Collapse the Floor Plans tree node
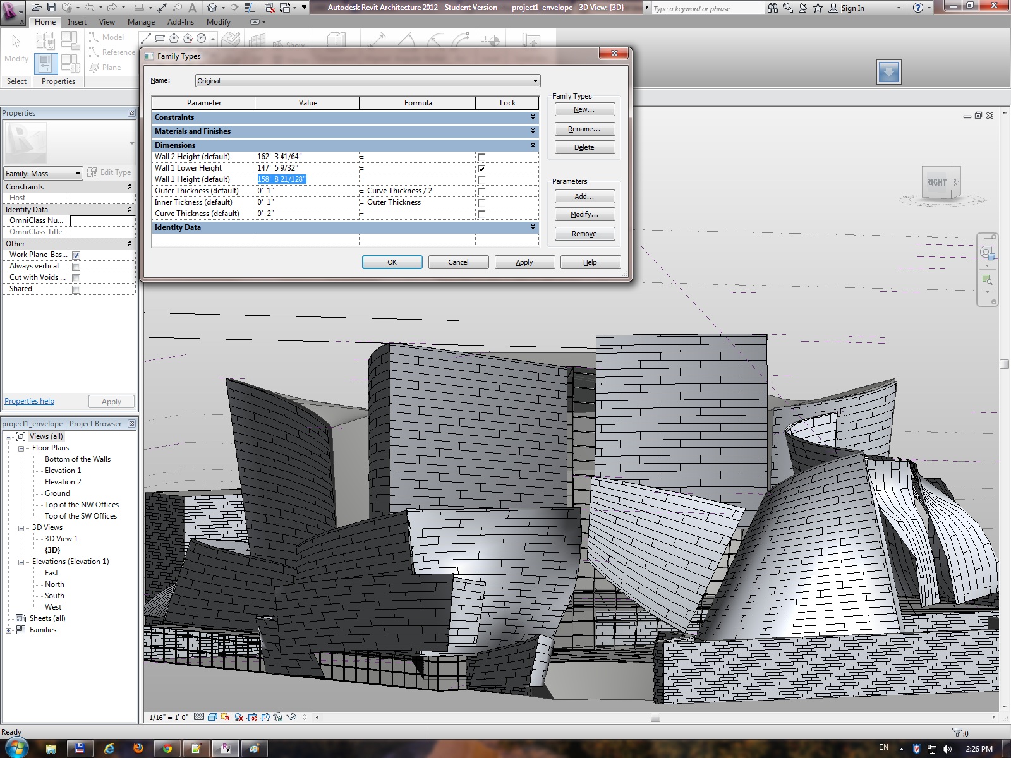1011x758 pixels. click(x=21, y=448)
